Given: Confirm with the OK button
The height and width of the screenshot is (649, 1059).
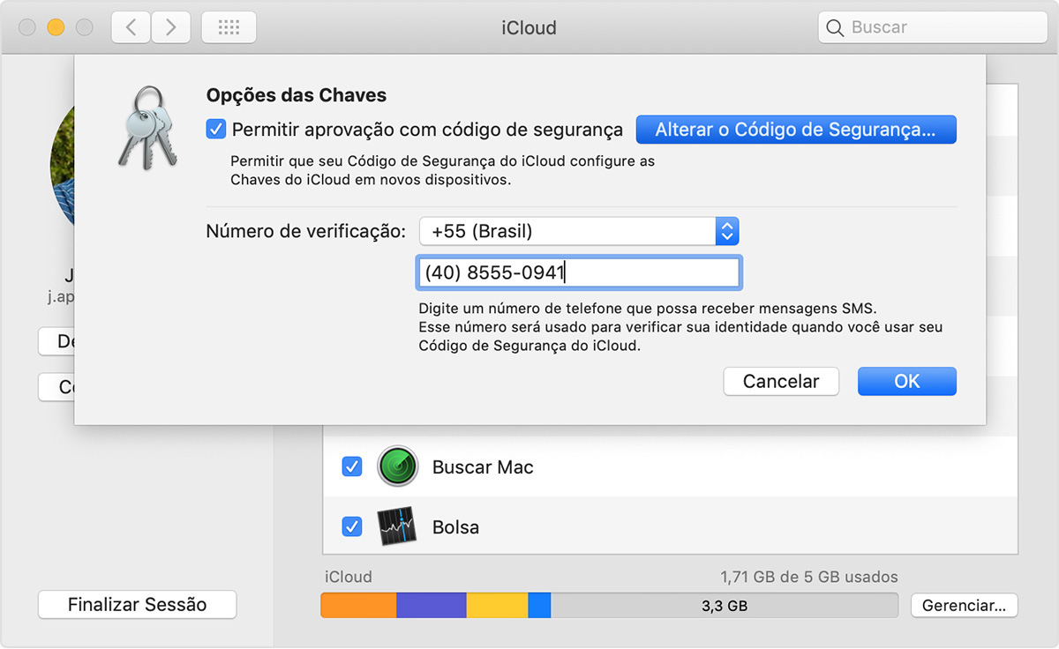Looking at the screenshot, I should tap(906, 381).
